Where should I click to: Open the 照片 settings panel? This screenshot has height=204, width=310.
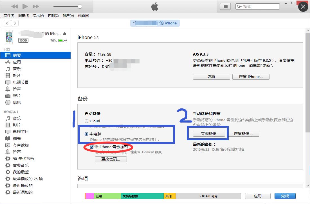point(16,95)
